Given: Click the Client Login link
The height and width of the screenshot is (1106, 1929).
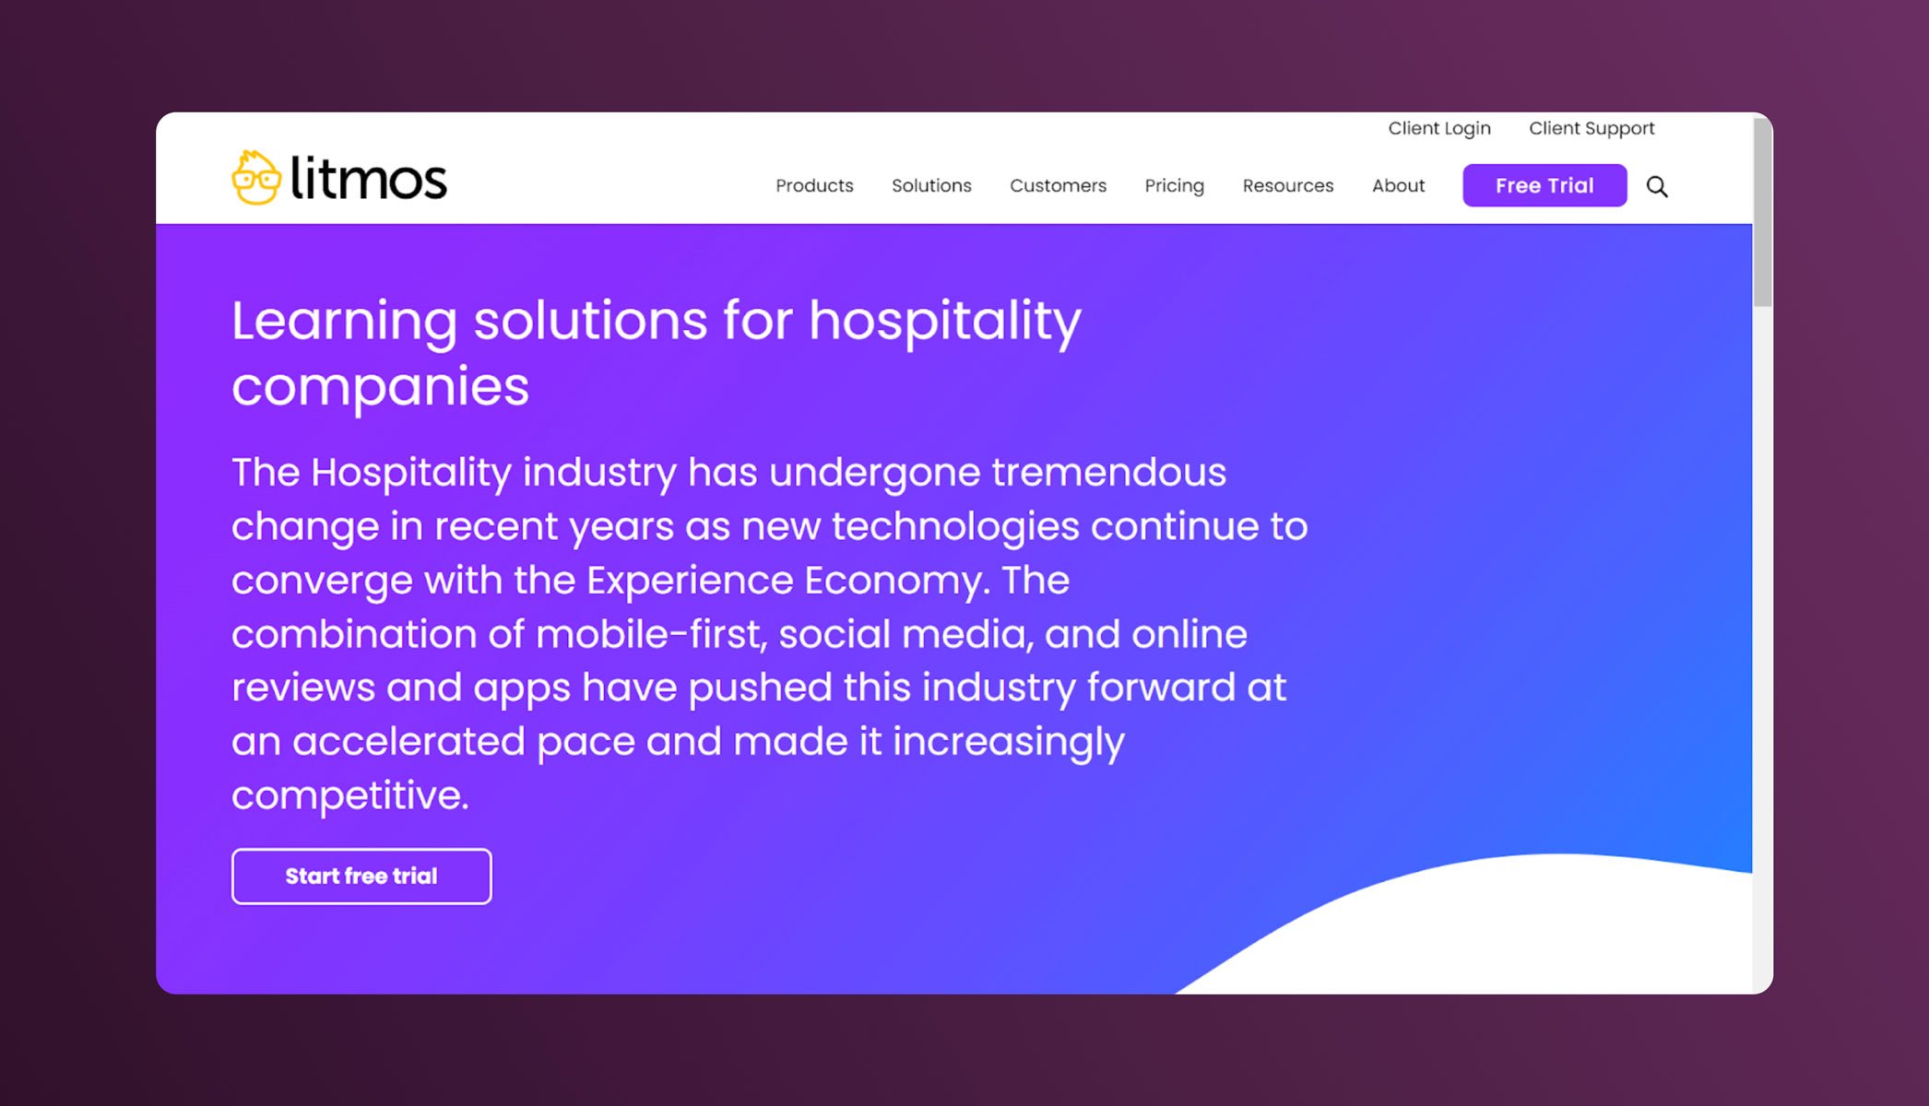Looking at the screenshot, I should 1438,128.
